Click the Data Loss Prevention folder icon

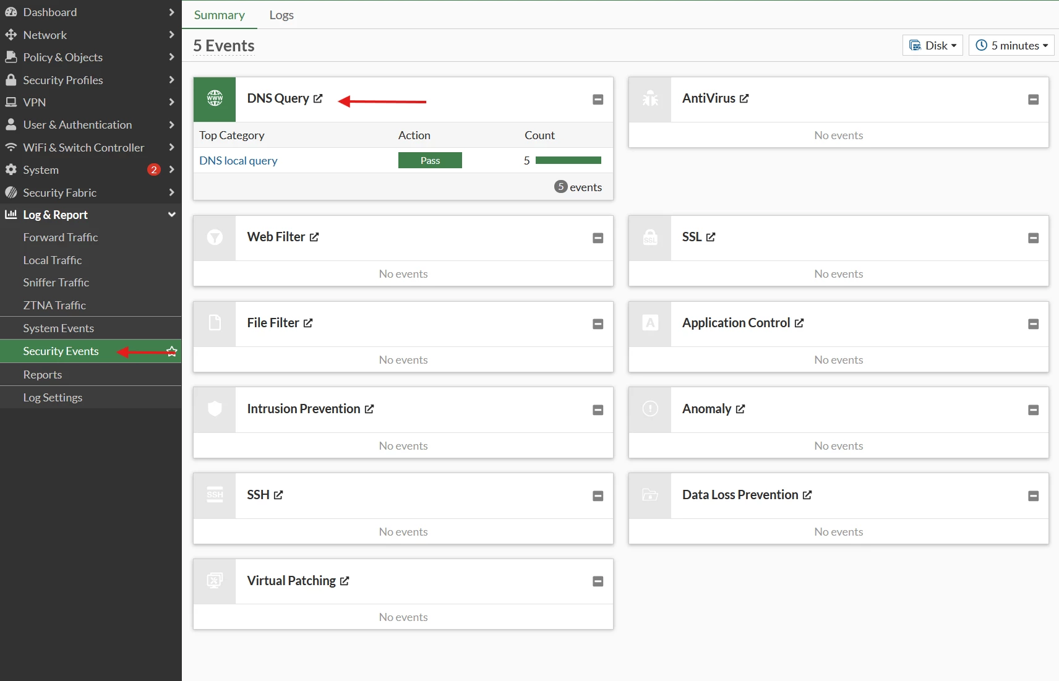pyautogui.click(x=650, y=495)
